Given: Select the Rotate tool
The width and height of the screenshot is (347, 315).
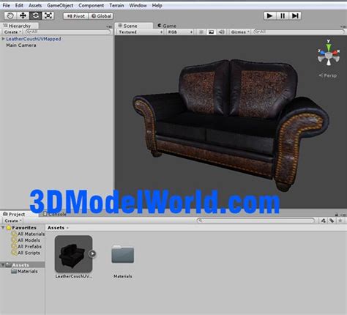Looking at the screenshot, I should (x=36, y=16).
